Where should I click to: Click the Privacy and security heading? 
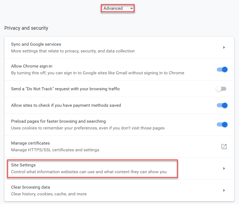coord(26,28)
